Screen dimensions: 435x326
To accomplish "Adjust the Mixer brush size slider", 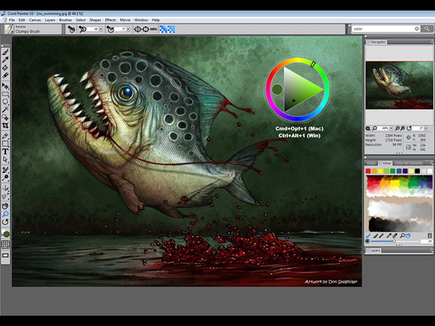I will [396, 241].
